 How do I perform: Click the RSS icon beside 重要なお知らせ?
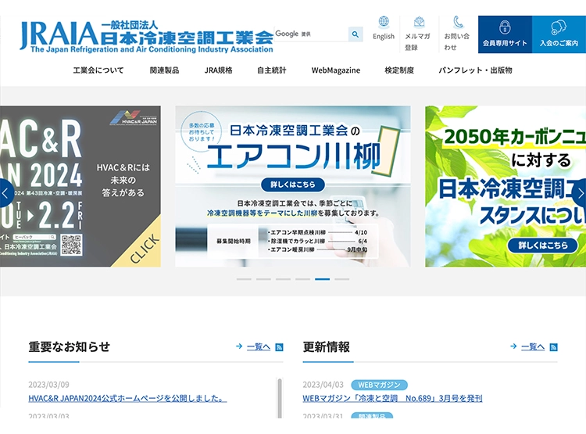(279, 347)
